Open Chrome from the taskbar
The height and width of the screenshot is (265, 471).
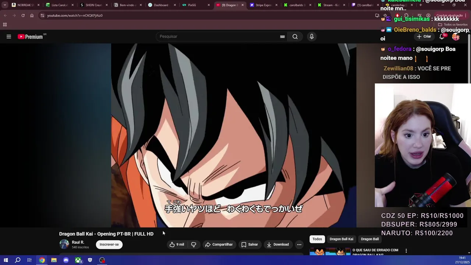[42, 260]
